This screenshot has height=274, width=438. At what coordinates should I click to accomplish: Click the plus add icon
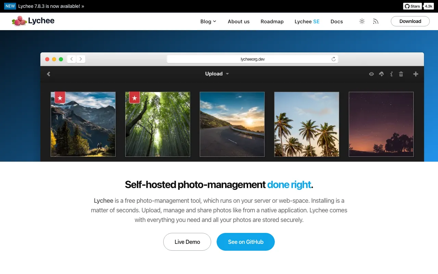[x=416, y=74]
